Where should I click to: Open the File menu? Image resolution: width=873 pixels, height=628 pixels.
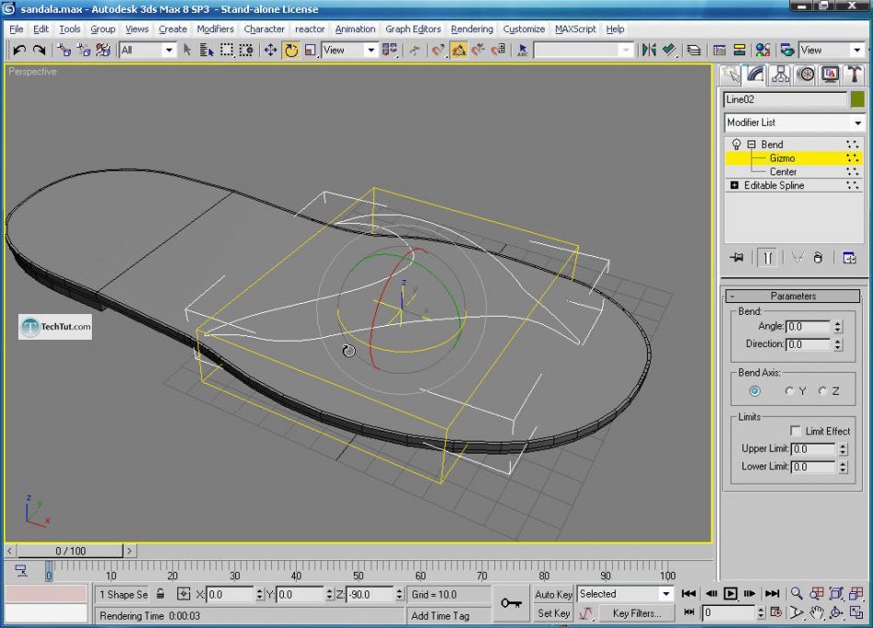[17, 29]
